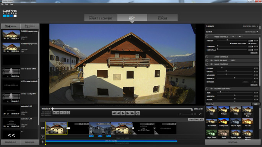The height and width of the screenshot is (147, 262).
Task: Select the Step 2 Edit tab
Action: pyautogui.click(x=132, y=18)
